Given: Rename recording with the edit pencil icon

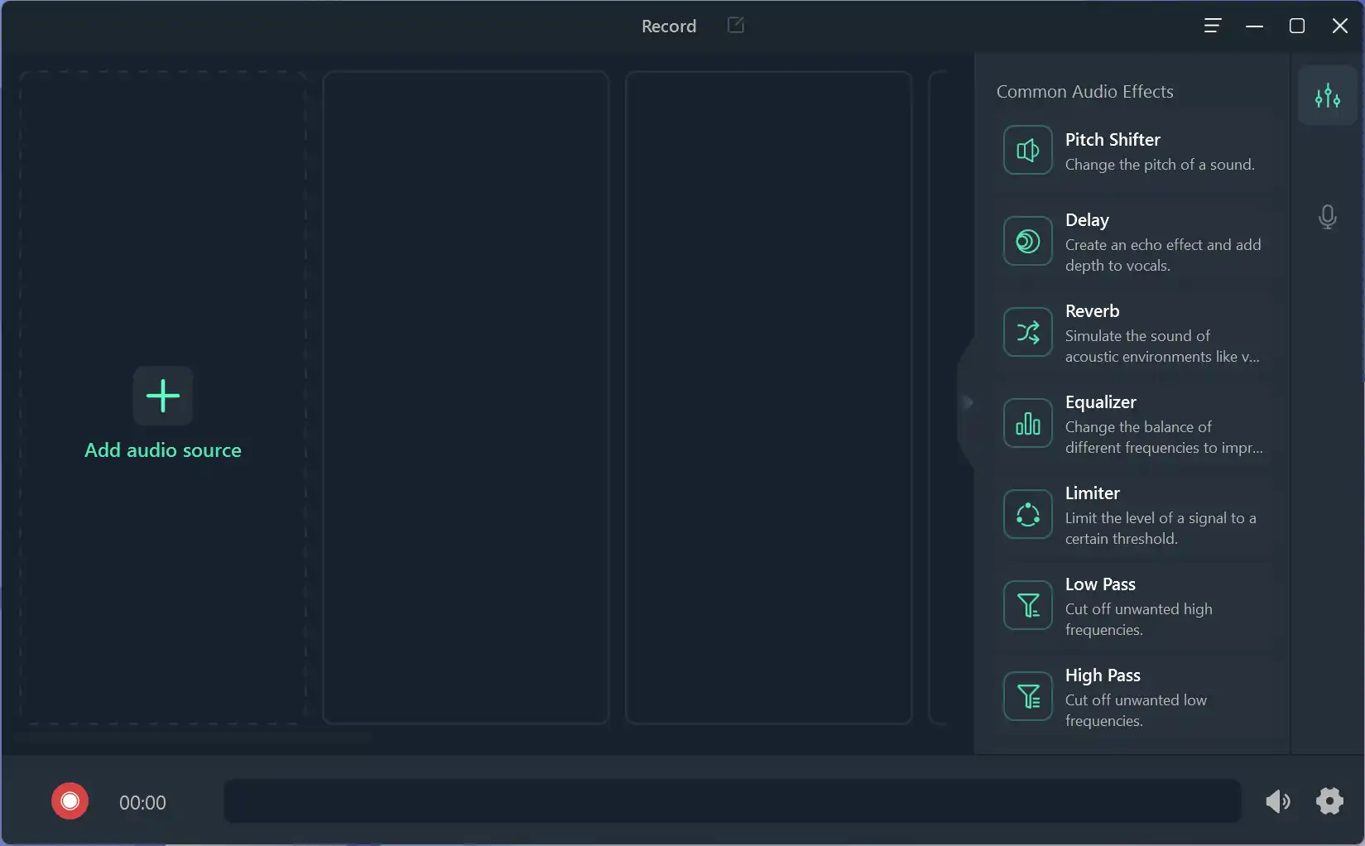Looking at the screenshot, I should click(735, 26).
